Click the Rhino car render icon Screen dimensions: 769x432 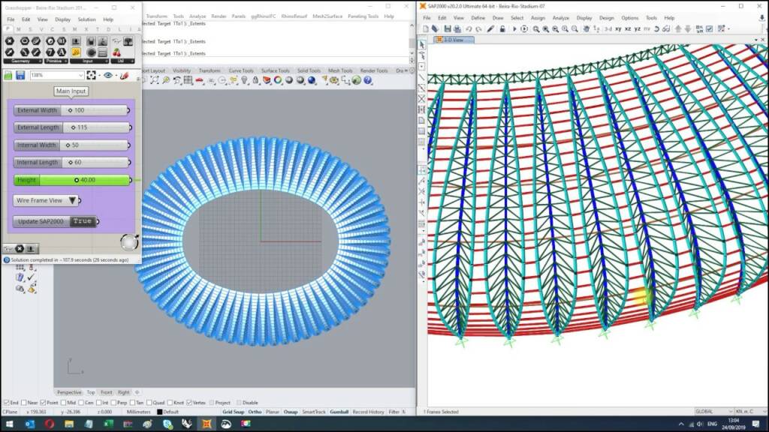199,80
